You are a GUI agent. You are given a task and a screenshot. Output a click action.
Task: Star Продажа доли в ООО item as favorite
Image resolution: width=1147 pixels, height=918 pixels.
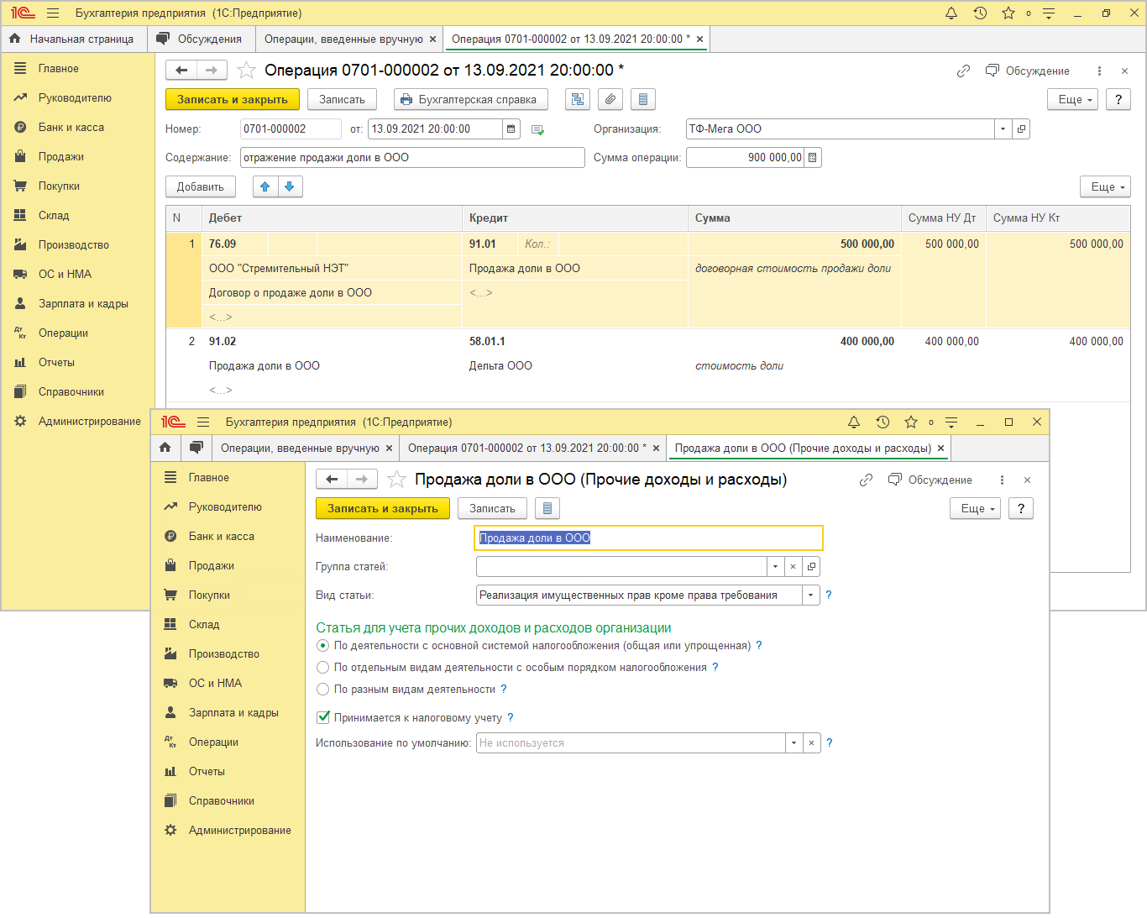coord(397,480)
